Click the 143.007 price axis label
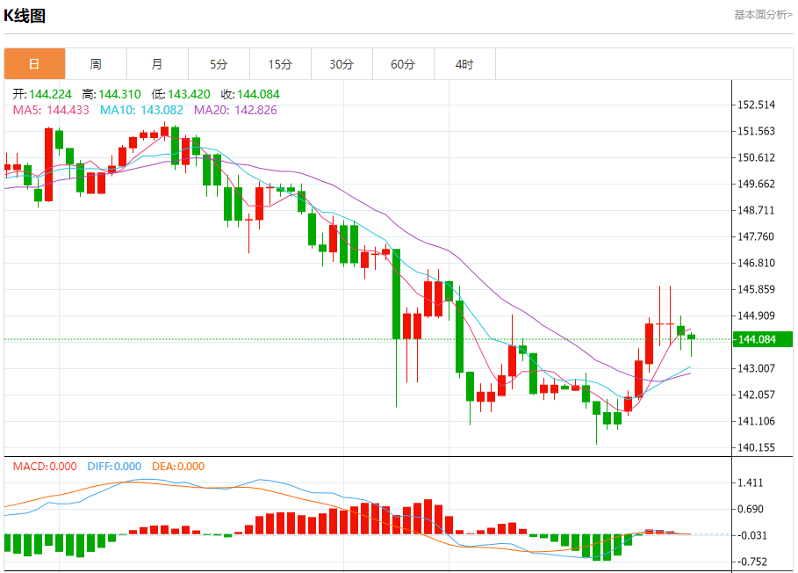Screen dimensions: 798x573 click(x=756, y=368)
